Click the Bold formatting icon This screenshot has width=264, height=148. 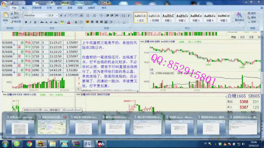tap(26, 22)
